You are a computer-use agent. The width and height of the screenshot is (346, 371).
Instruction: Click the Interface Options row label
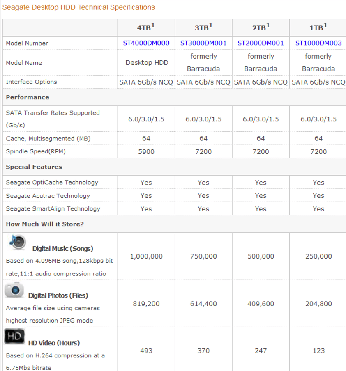pos(32,82)
